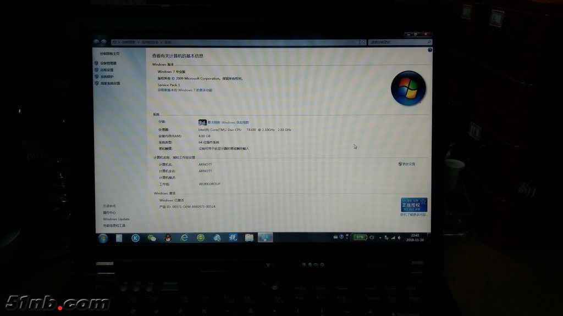563x316 pixels.
Task: Open the 税 tax application taskbar icon
Action: pyautogui.click(x=233, y=238)
